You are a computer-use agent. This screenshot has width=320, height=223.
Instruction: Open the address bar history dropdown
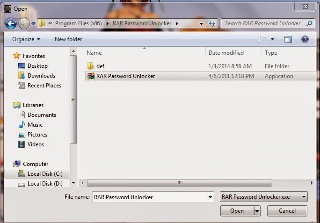click(x=201, y=24)
